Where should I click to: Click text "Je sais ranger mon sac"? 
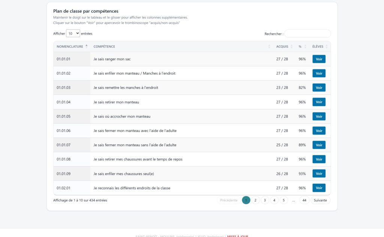tap(112, 59)
